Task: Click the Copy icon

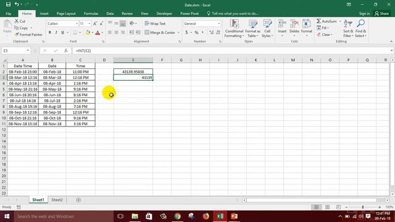Action: [x=17, y=28]
